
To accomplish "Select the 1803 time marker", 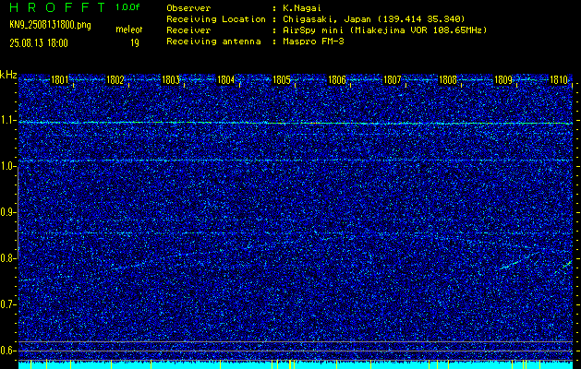I will 171,80.
